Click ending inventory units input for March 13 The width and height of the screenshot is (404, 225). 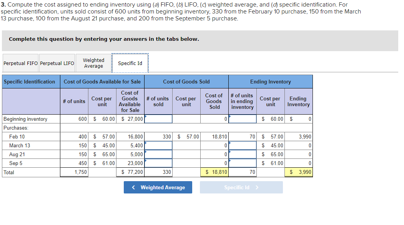242,145
